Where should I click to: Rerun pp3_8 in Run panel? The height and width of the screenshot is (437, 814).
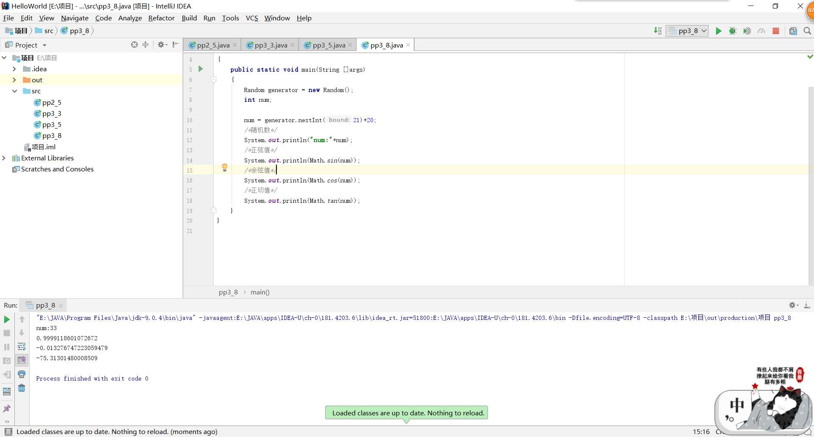(x=7, y=319)
